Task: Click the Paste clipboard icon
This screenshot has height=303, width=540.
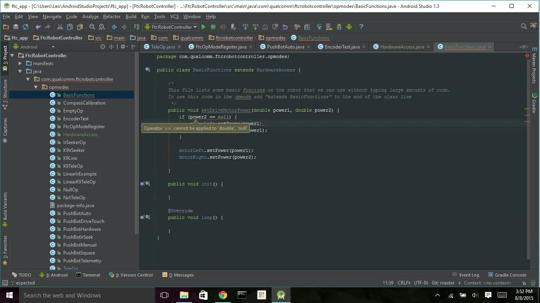Action: 80,27
